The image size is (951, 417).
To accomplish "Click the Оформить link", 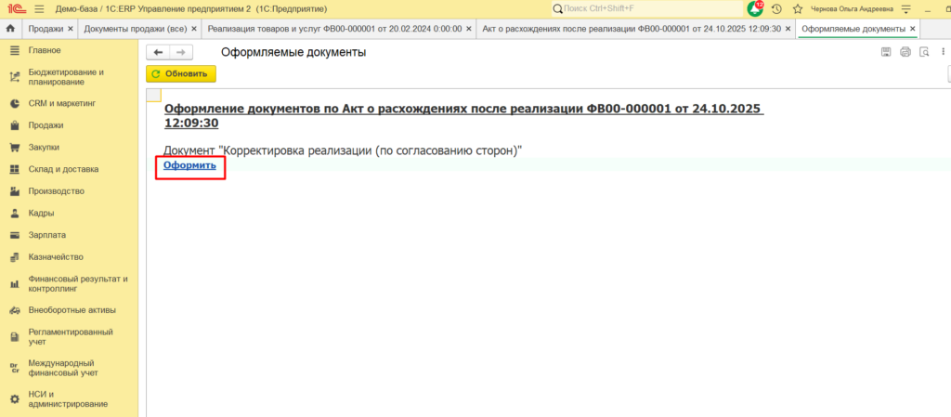I will (x=189, y=165).
